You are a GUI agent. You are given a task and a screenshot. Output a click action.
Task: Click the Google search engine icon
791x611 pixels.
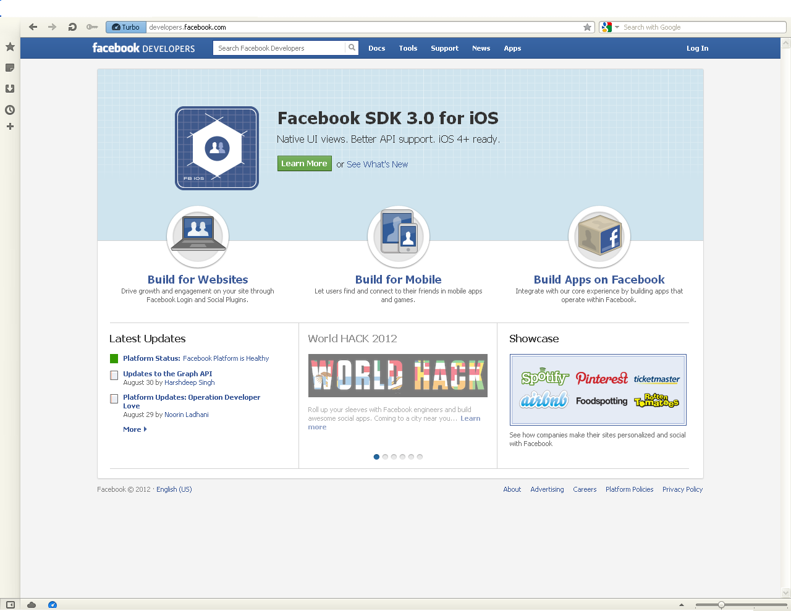[606, 27]
